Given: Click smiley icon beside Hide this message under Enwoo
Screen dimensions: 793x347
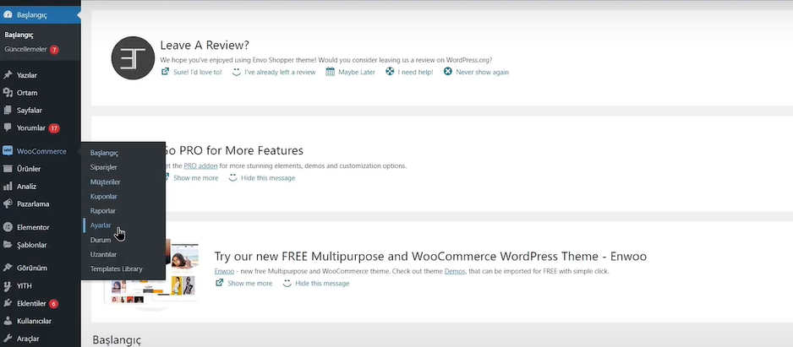Looking at the screenshot, I should (287, 284).
